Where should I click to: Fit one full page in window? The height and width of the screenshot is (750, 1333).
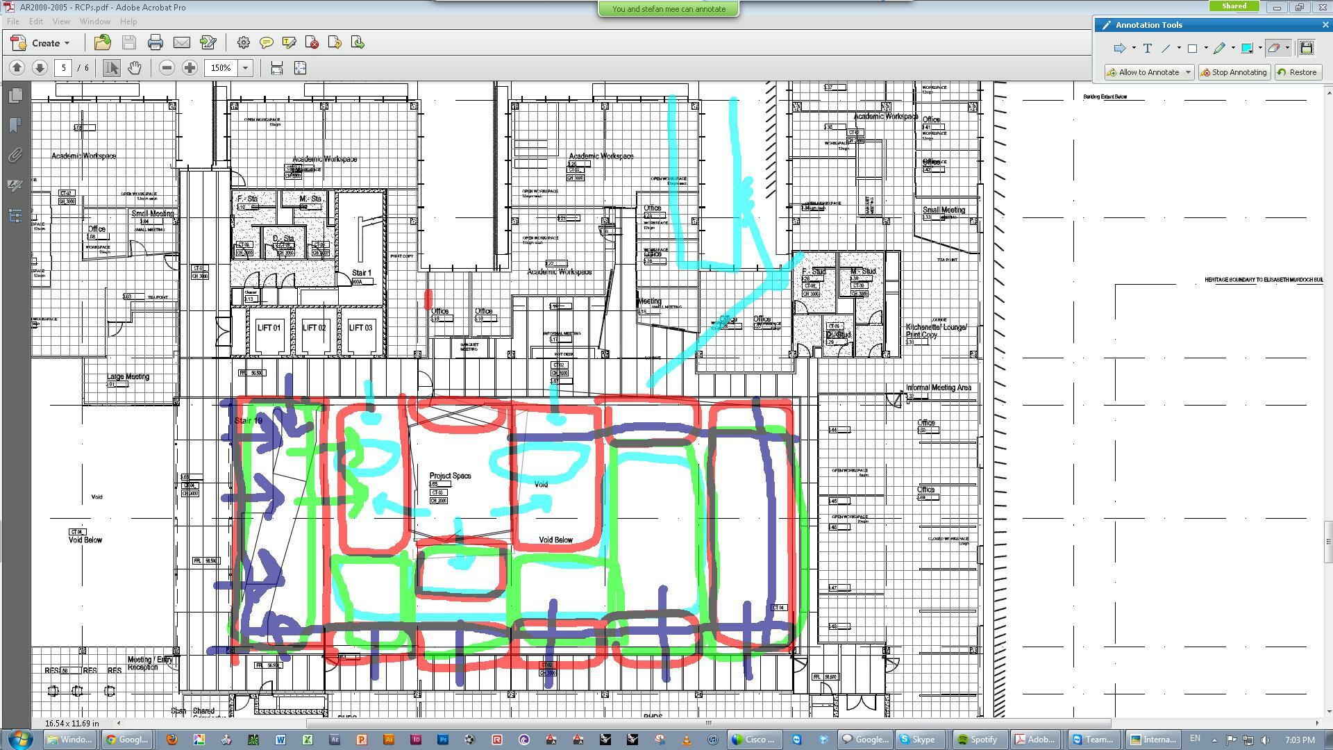click(x=300, y=67)
